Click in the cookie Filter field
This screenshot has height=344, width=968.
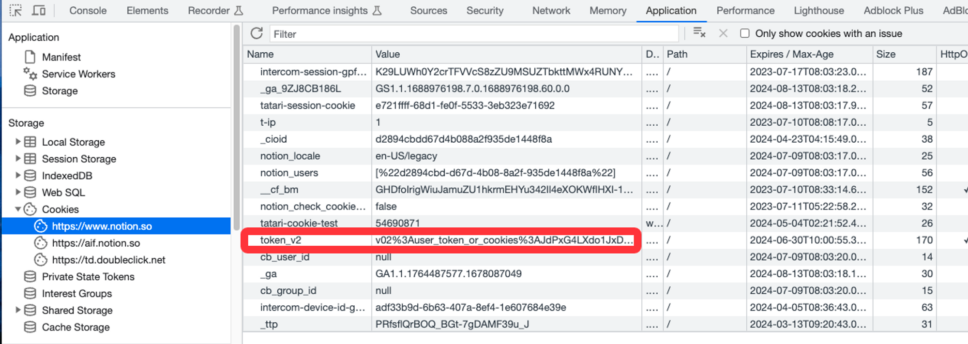474,34
